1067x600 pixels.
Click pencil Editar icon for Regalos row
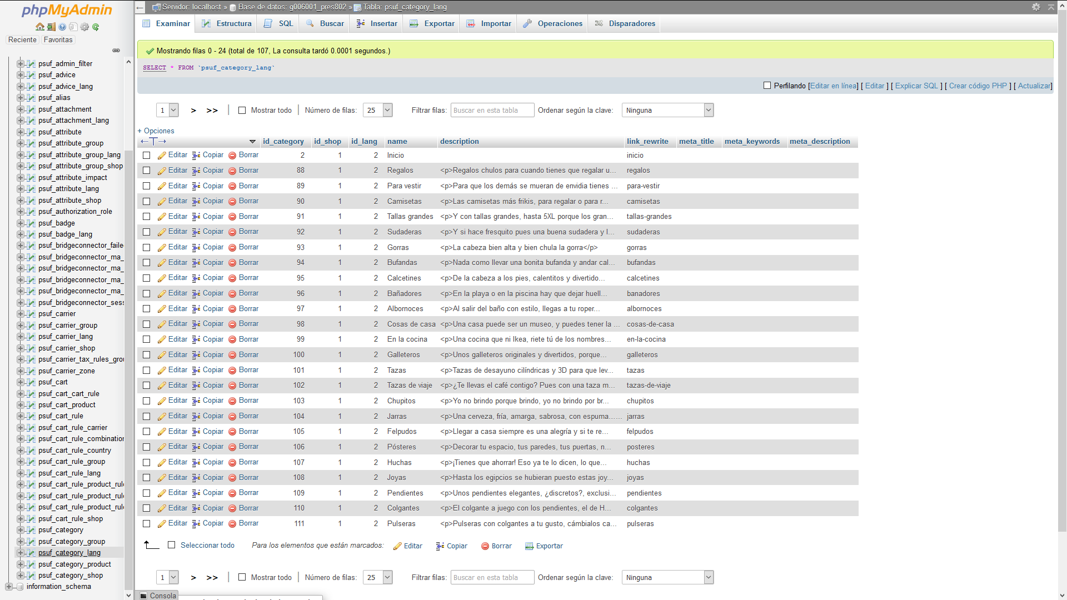tap(162, 171)
